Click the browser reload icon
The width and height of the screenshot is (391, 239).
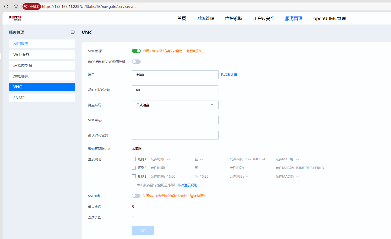click(6, 6)
